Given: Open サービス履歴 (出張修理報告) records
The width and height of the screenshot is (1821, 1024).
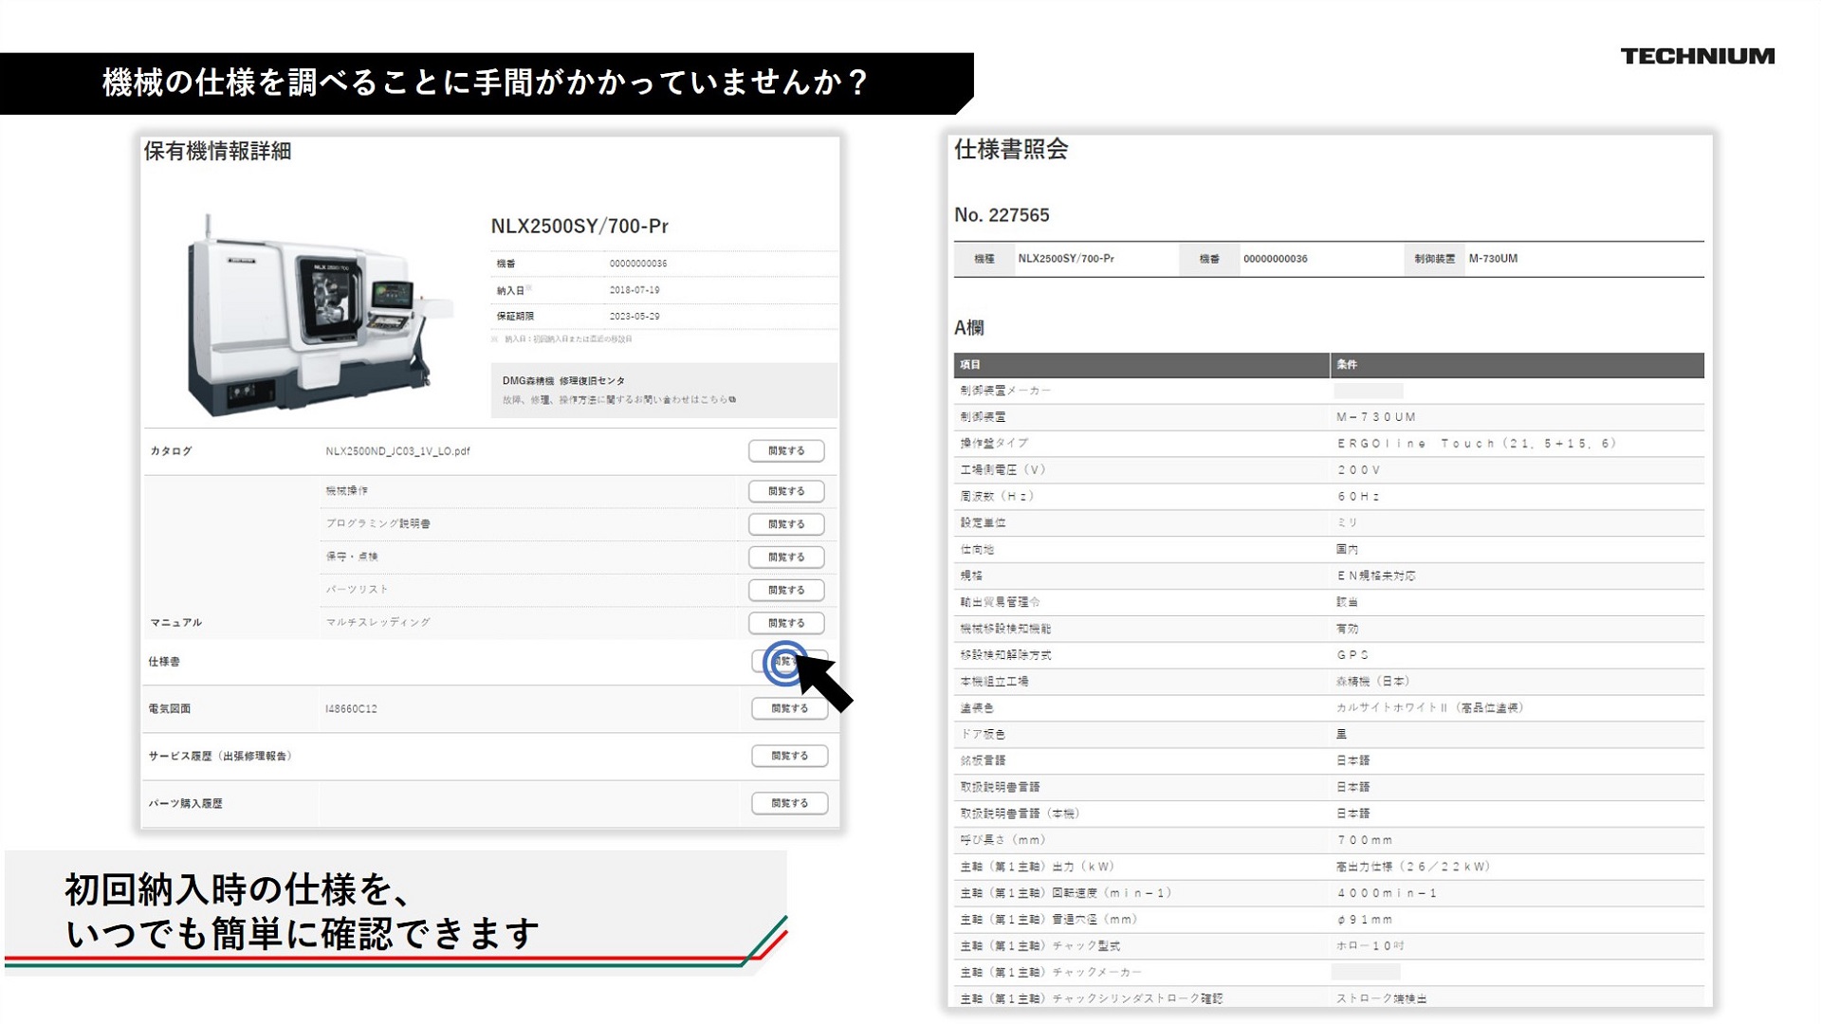Looking at the screenshot, I should pyautogui.click(x=789, y=756).
